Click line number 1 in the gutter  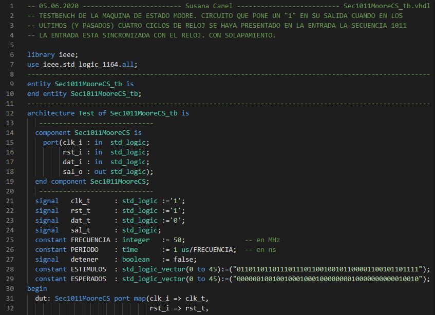(13, 6)
